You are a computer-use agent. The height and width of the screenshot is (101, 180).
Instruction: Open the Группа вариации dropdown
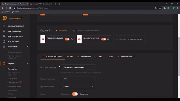coord(78,86)
